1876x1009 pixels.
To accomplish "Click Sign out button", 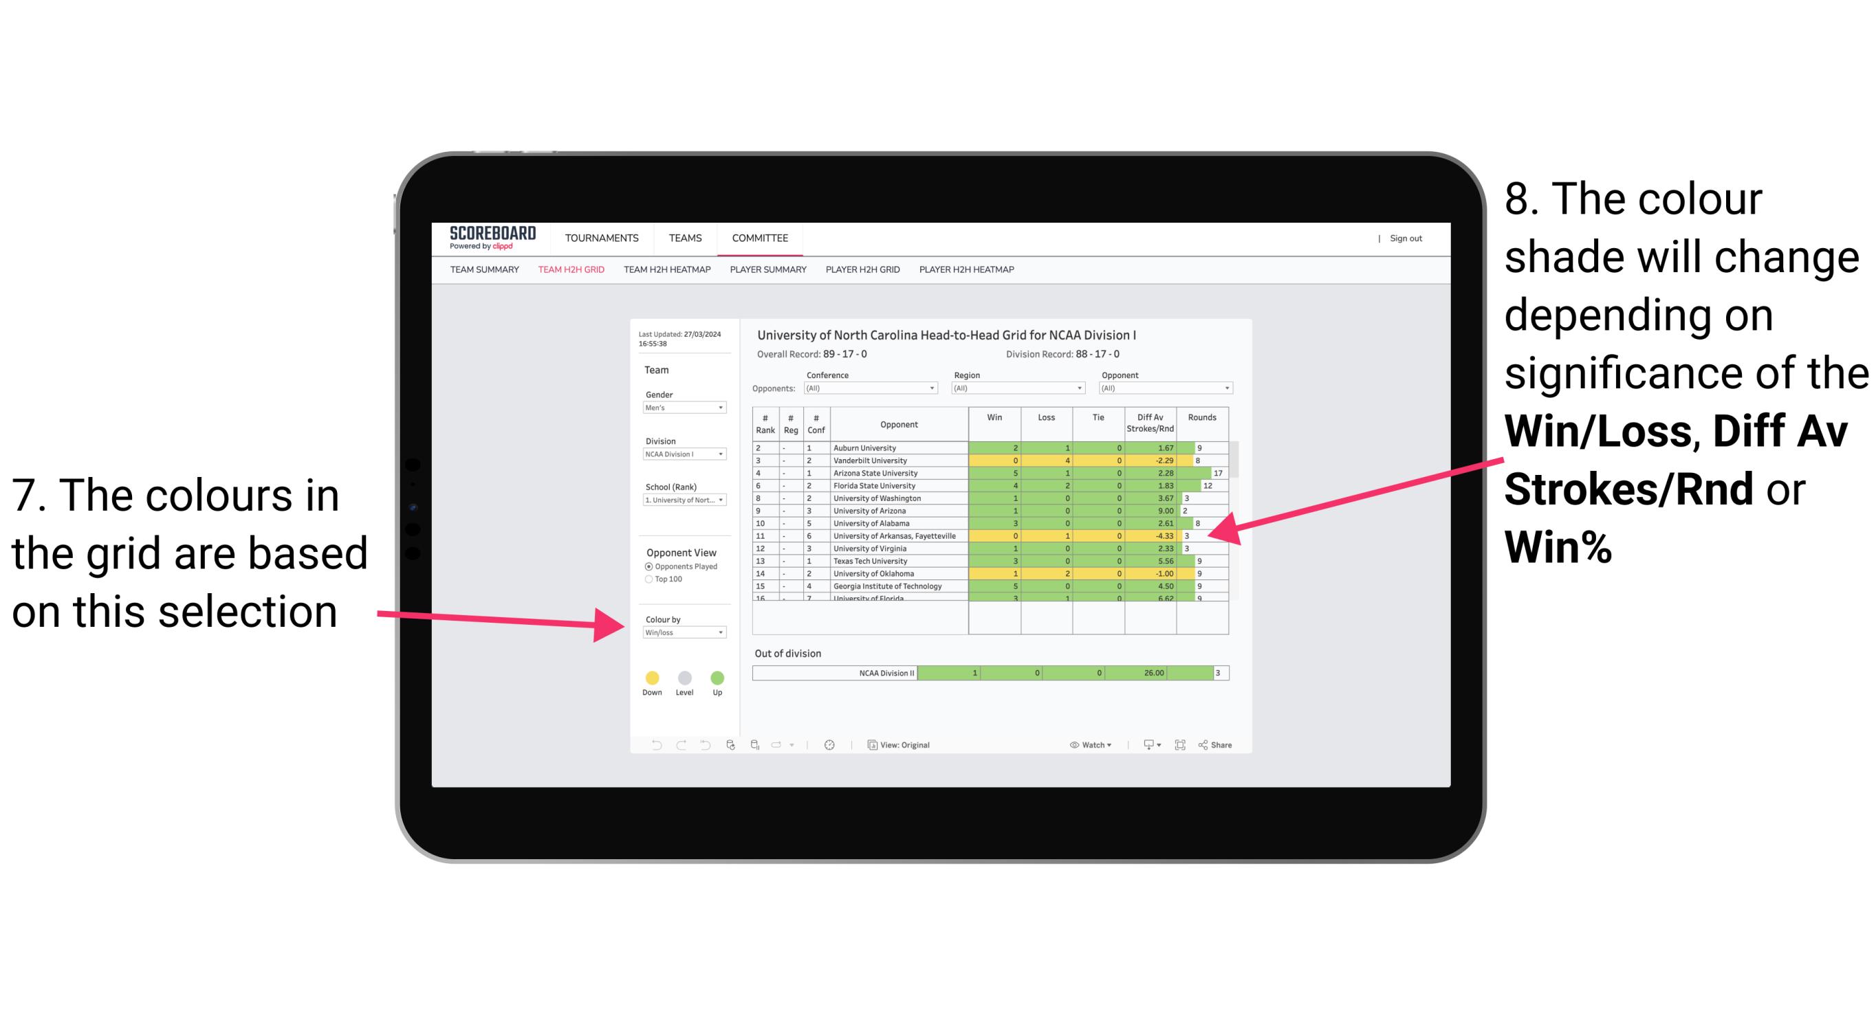I will click(x=1401, y=239).
